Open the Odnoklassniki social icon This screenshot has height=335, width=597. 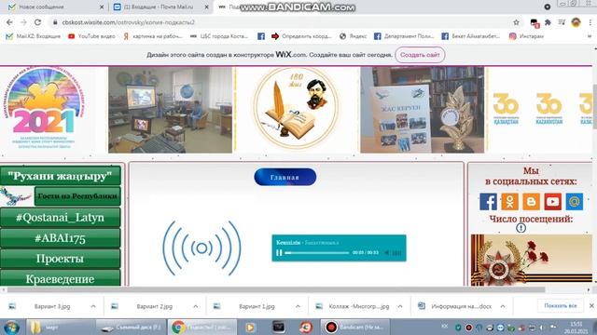coord(509,202)
